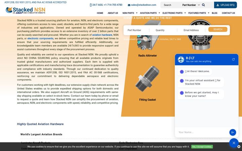
Task: Follow the aviation hardware link
Action: (102, 35)
